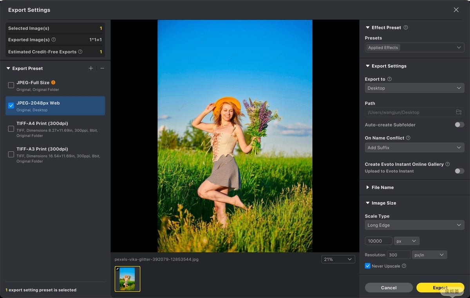This screenshot has width=470, height=298.
Task: Turn on Upload to Evoto Instant toggle
Action: pos(459,171)
